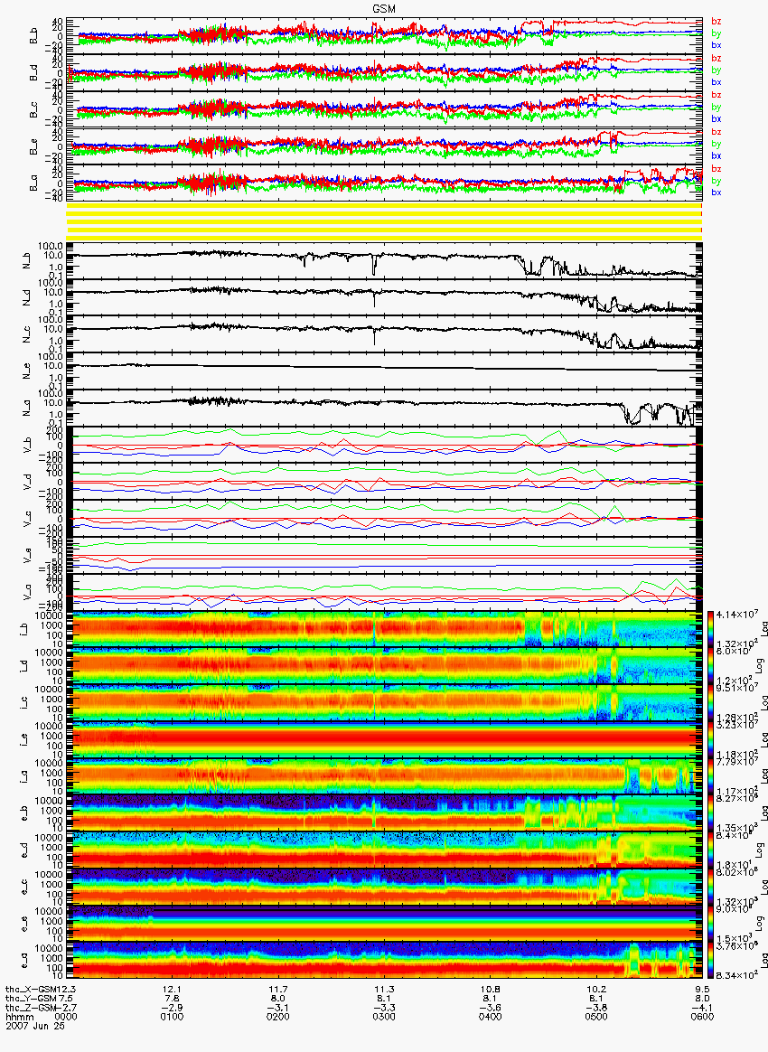Click the e_d panel color bar

point(711,850)
